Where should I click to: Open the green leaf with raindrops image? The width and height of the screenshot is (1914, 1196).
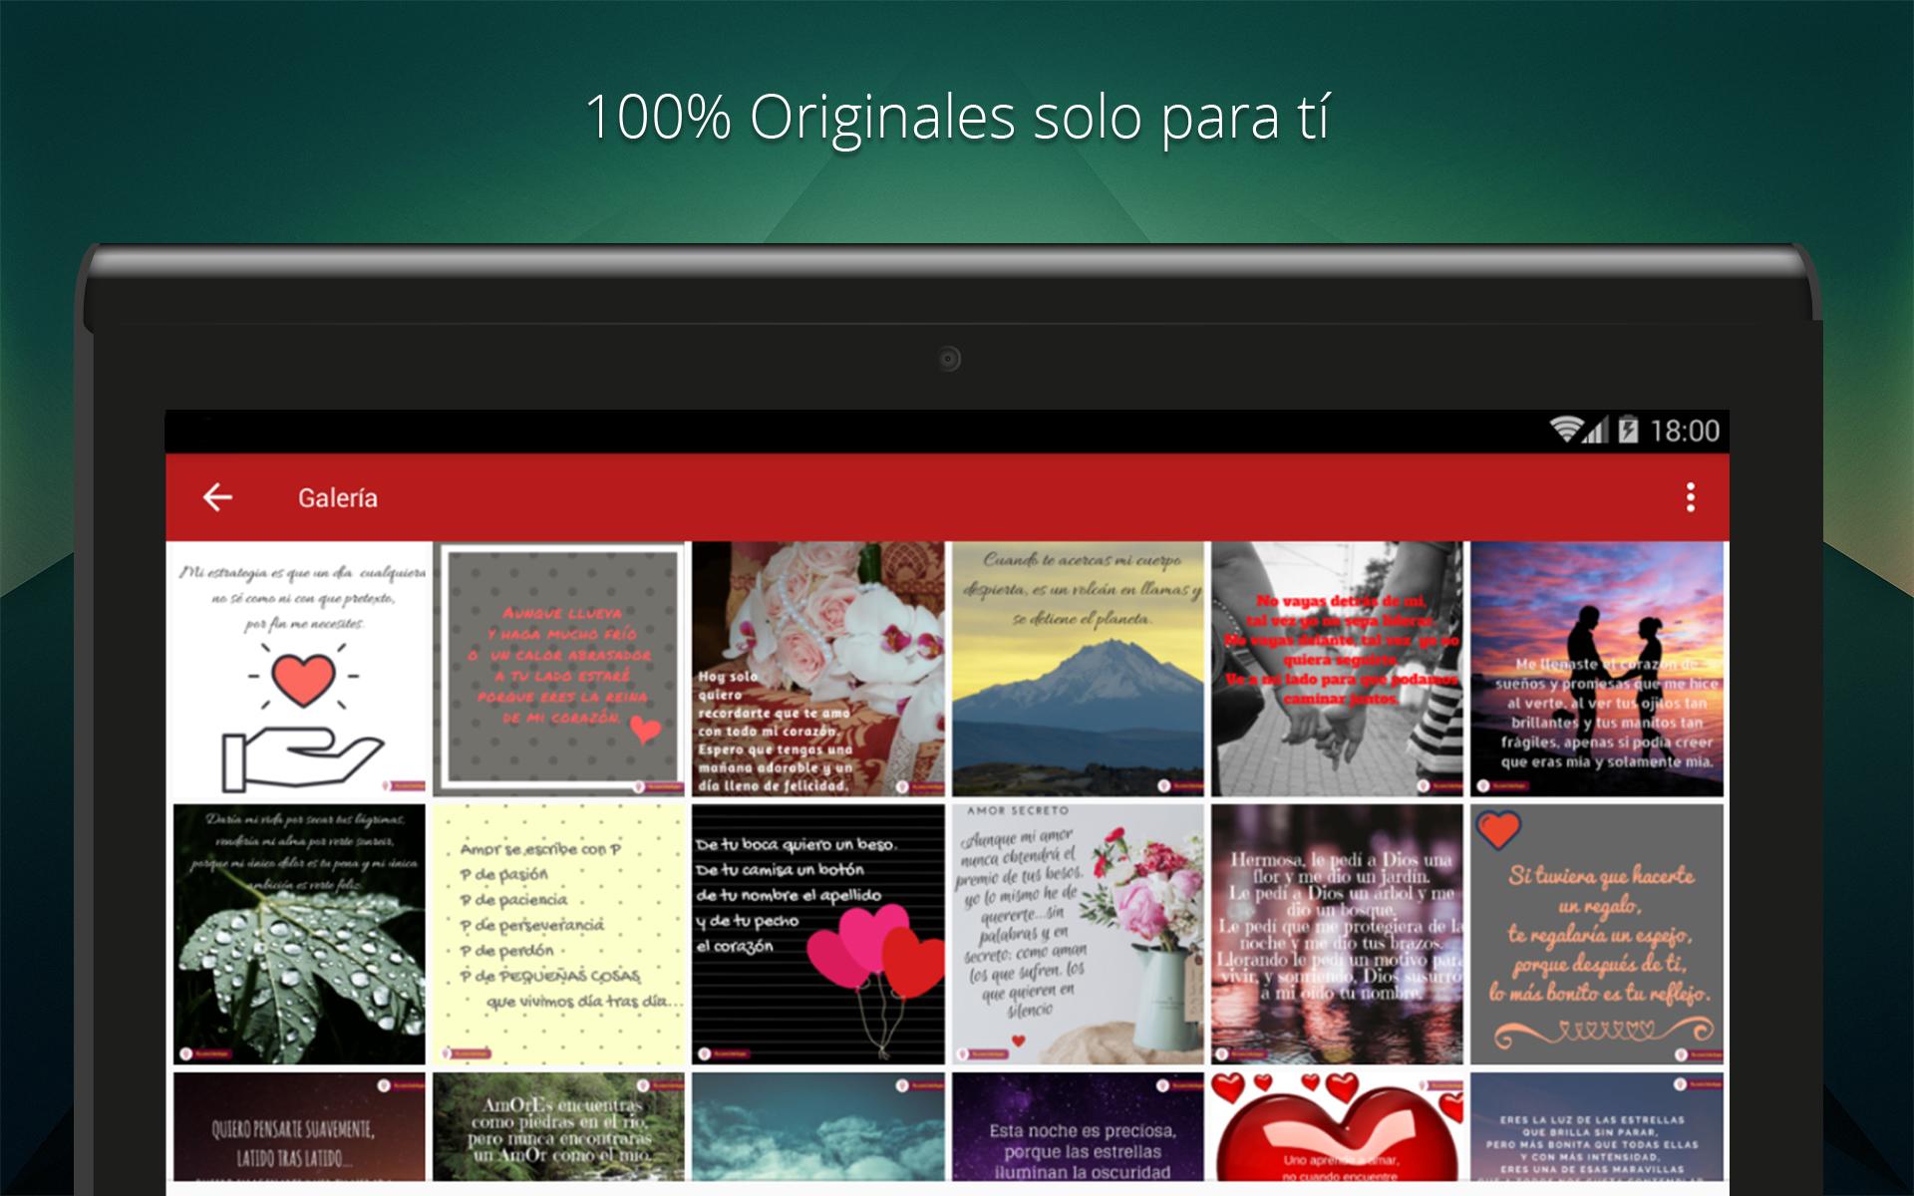point(299,934)
